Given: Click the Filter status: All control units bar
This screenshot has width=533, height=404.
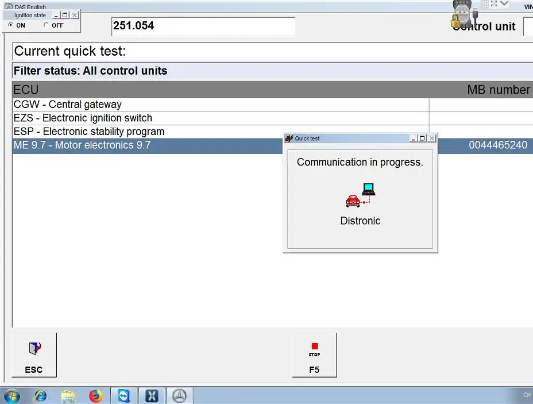Looking at the screenshot, I should (x=272, y=71).
